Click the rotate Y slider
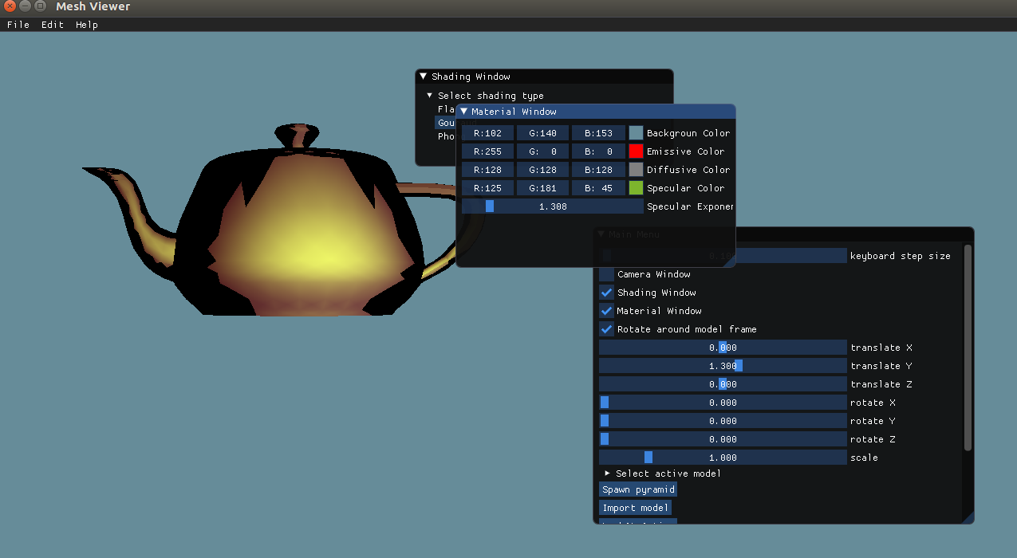Screen dimensions: 1017x558 point(723,421)
